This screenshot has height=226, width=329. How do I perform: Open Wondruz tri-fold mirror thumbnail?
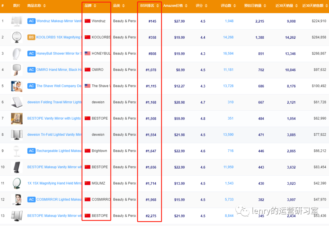pyautogui.click(x=16, y=21)
